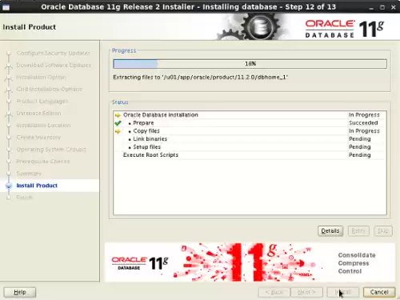
Task: Select the Setup files status row
Action: 250,147
